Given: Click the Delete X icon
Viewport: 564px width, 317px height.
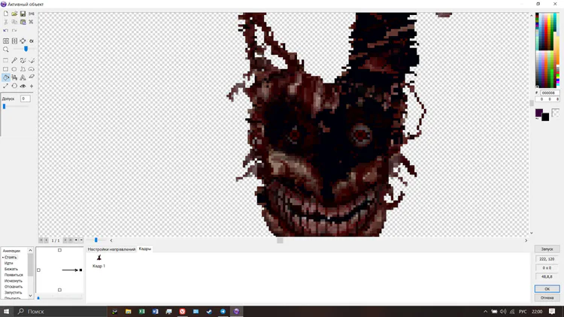Looking at the screenshot, I should pos(32,22).
